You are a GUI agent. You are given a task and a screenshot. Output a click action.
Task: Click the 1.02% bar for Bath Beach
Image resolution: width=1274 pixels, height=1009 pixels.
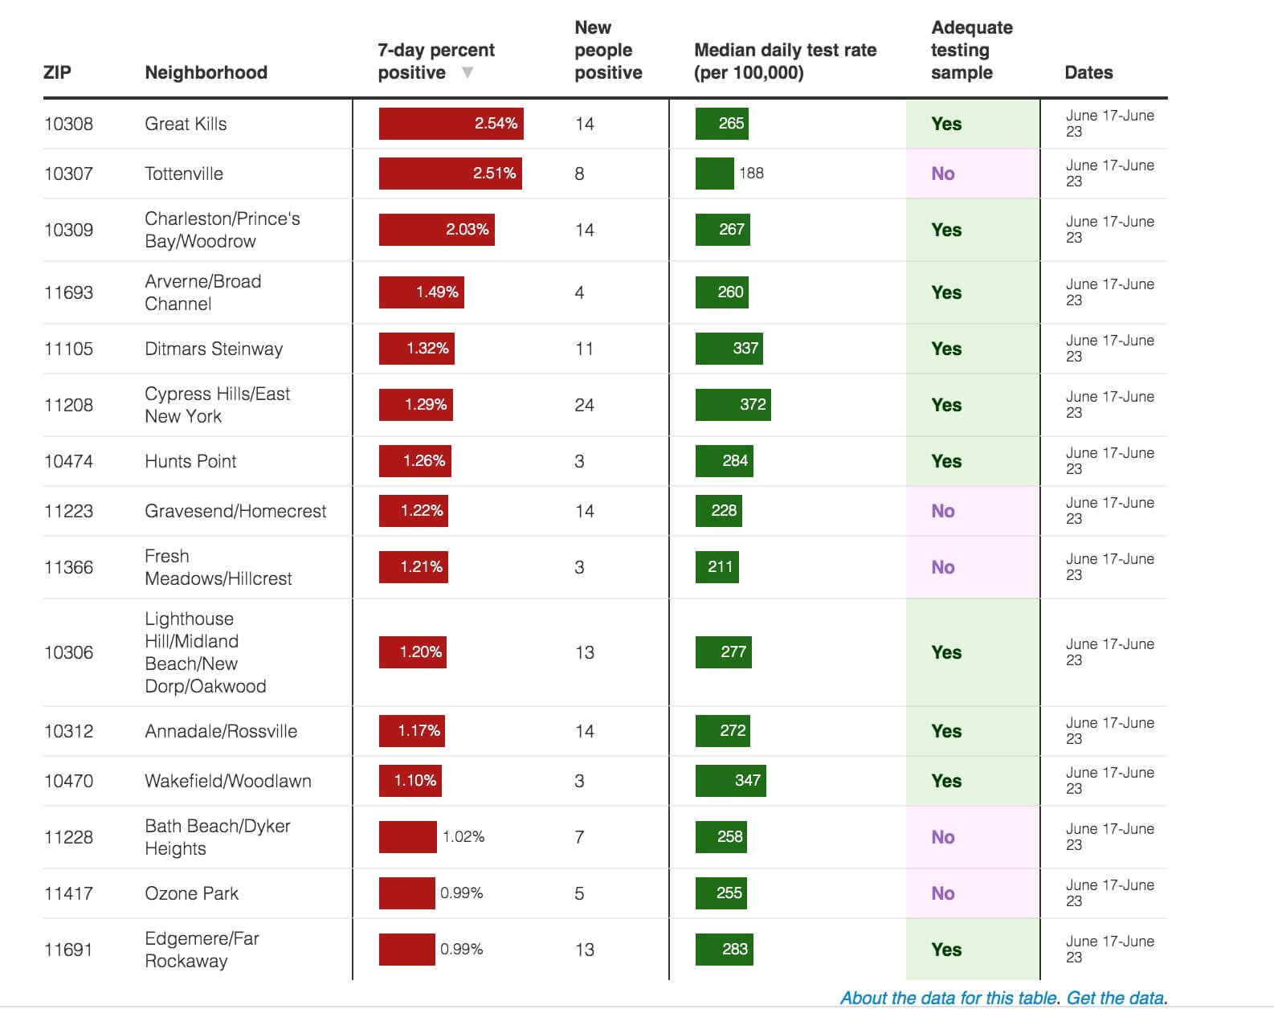click(407, 837)
